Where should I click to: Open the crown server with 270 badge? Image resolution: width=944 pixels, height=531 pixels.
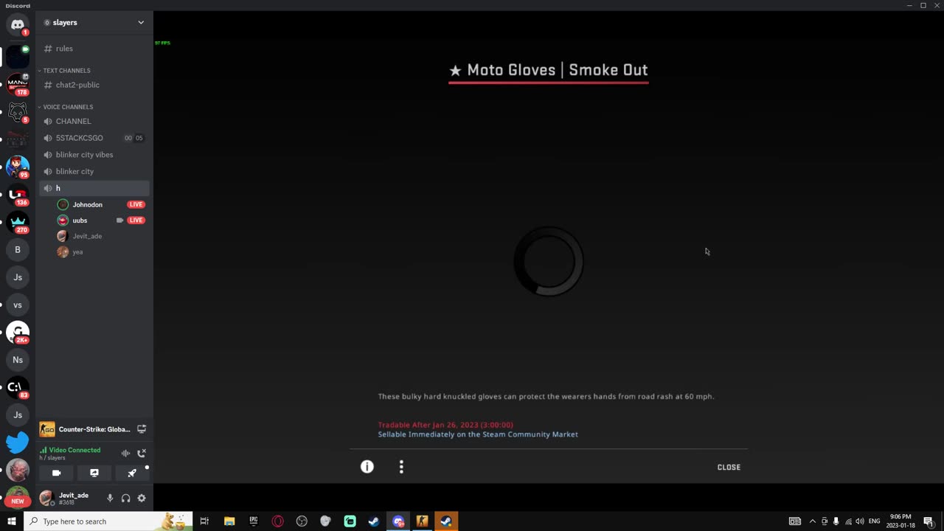click(18, 222)
